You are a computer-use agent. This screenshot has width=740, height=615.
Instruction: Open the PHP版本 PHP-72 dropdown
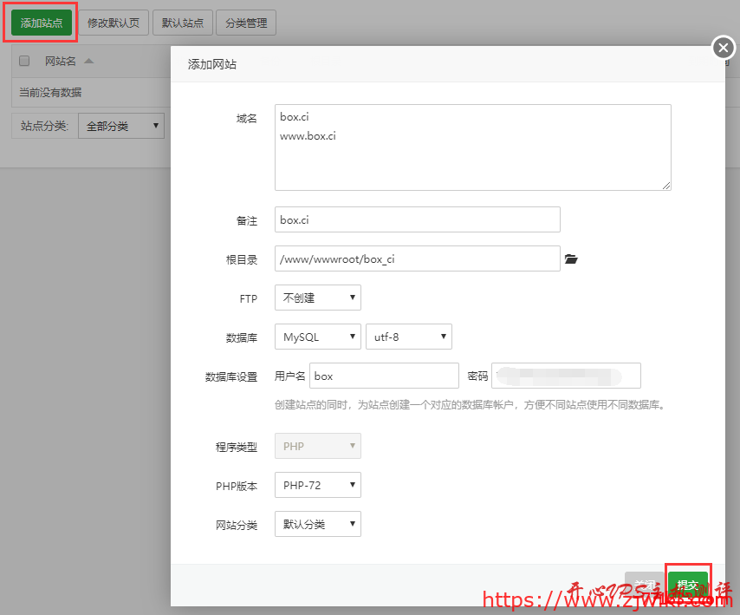coord(317,485)
